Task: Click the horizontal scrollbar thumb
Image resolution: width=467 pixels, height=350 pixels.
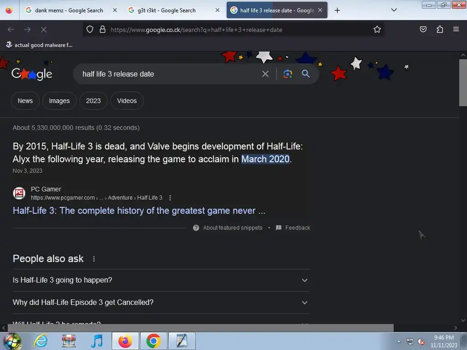Action: point(201,328)
